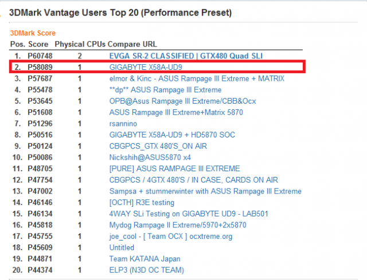Select score P48705 in row 11
The height and width of the screenshot is (280, 367).
coord(40,169)
